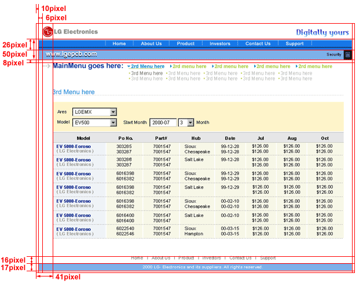Click the footer Support link
The width and height of the screenshot is (363, 284).
pos(267,258)
